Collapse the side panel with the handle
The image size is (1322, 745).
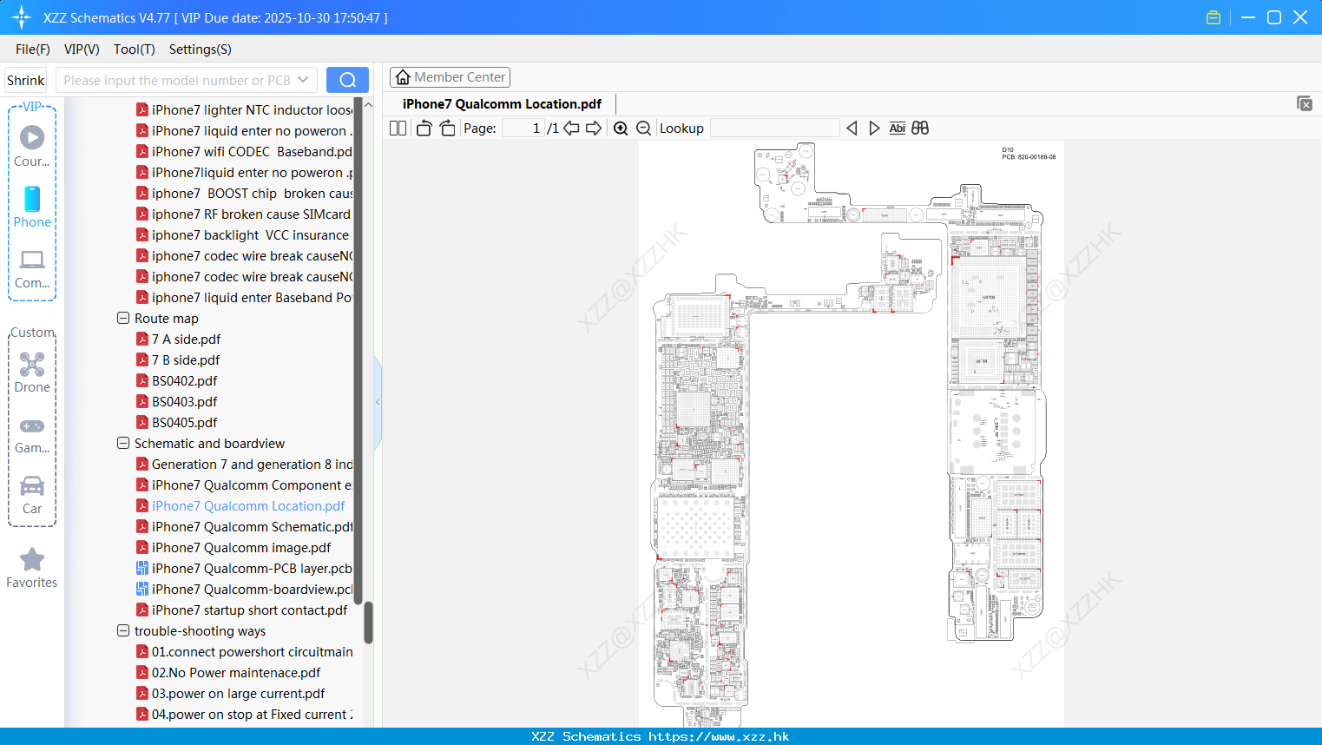pyautogui.click(x=378, y=401)
